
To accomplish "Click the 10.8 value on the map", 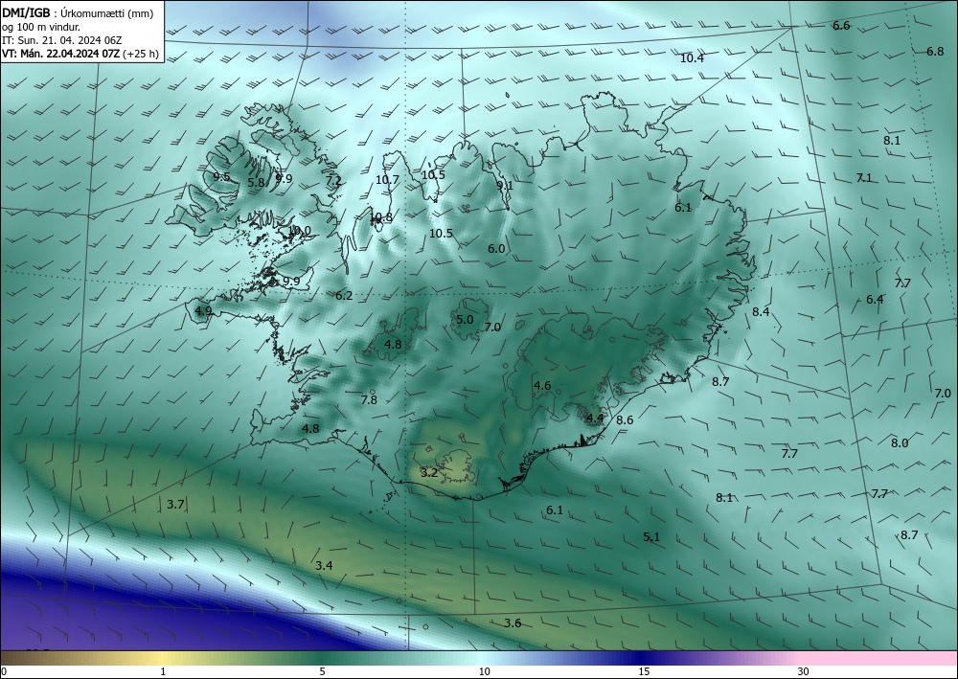I will (x=381, y=217).
